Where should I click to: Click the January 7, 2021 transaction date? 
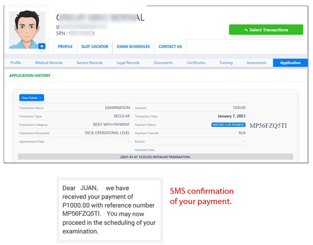click(231, 116)
